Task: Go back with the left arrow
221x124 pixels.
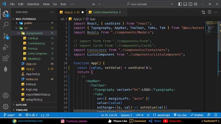Action: click(x=94, y=4)
